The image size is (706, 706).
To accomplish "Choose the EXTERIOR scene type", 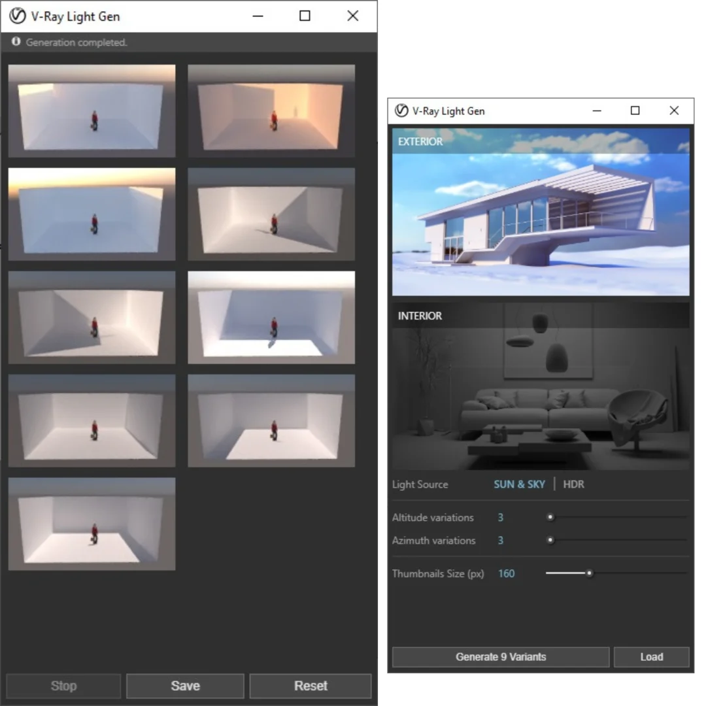I will click(x=541, y=212).
